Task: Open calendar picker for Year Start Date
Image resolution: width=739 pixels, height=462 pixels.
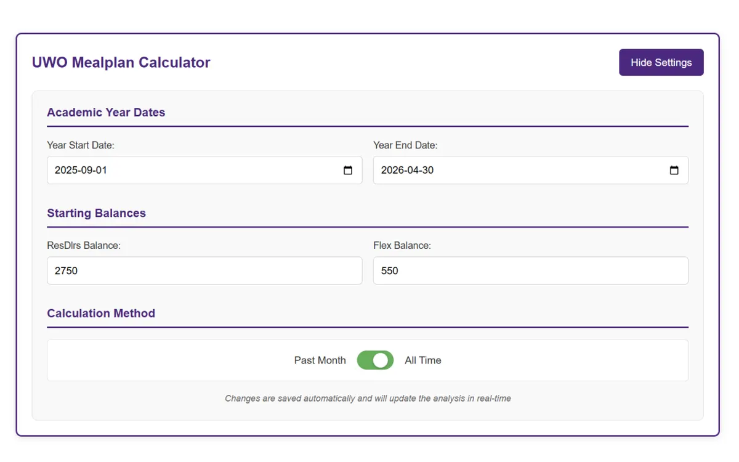Action: click(348, 170)
